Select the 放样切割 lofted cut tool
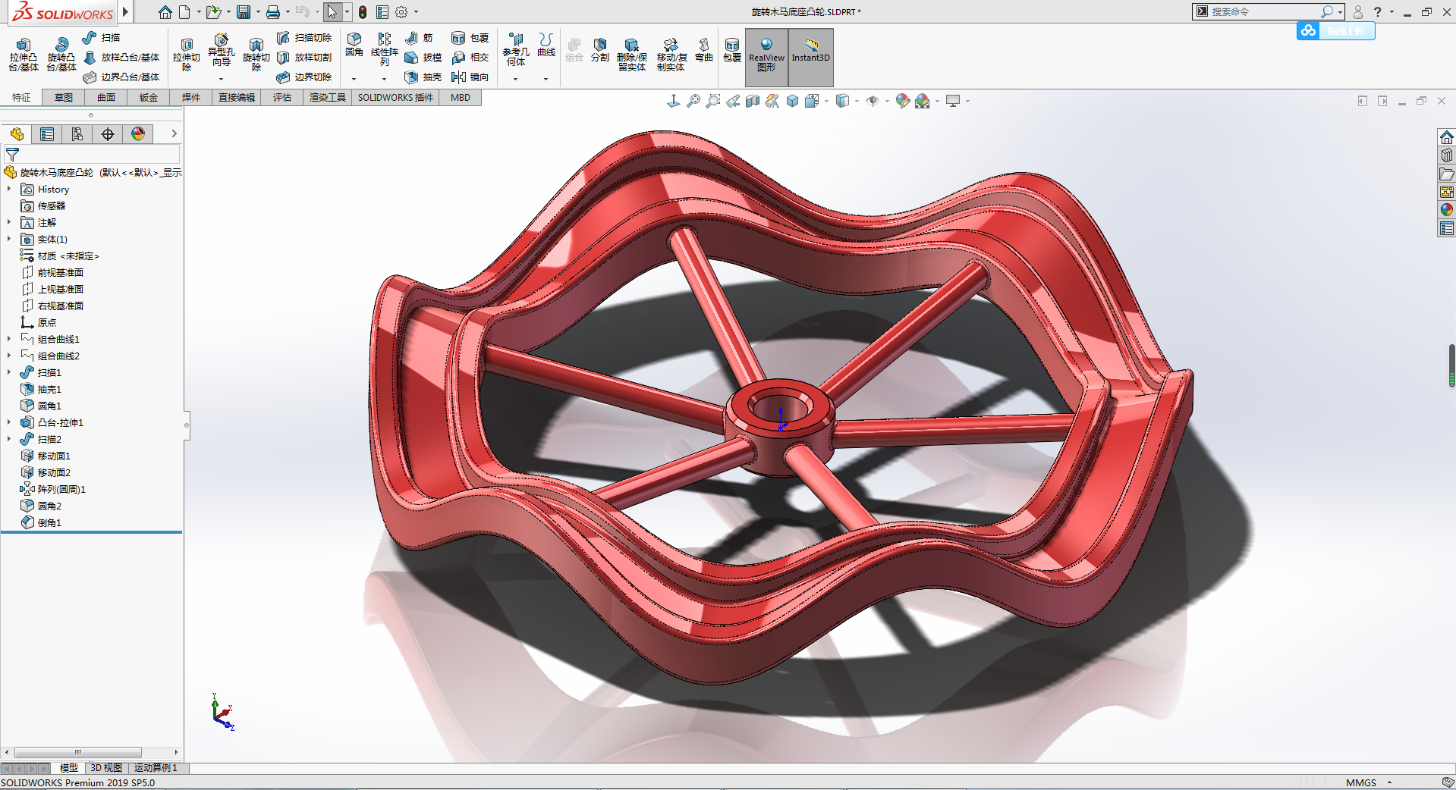Viewport: 1456px width, 790px height. point(304,57)
